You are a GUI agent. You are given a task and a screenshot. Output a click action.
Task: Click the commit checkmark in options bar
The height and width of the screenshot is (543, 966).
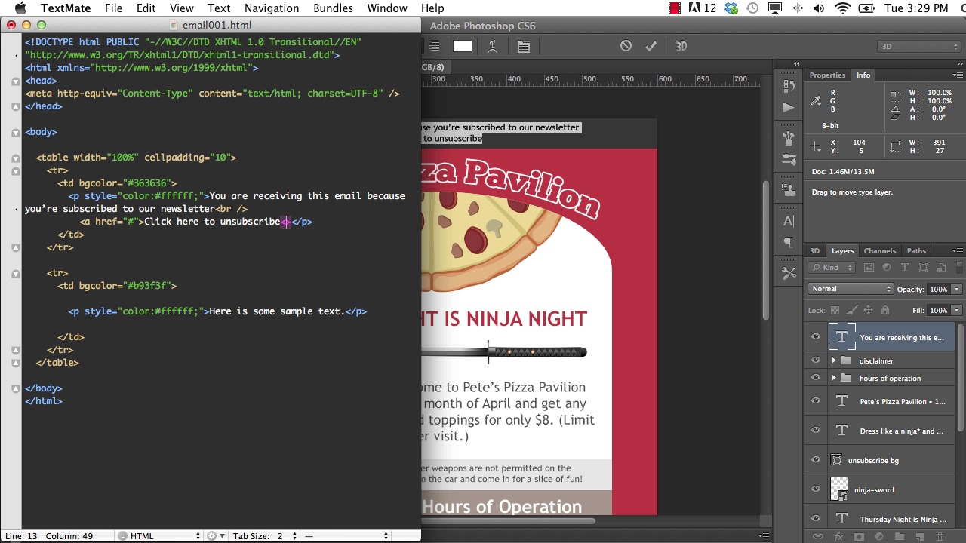[x=651, y=46]
